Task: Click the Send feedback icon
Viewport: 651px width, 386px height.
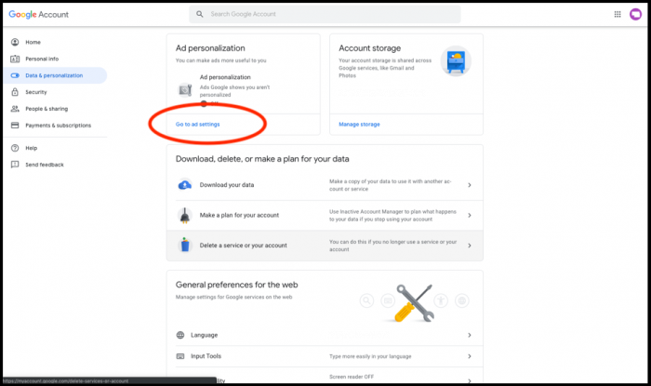Action: (15, 165)
